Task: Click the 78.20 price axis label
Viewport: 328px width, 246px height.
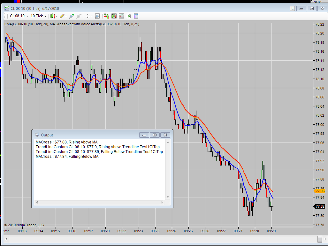Action: pyautogui.click(x=320, y=33)
